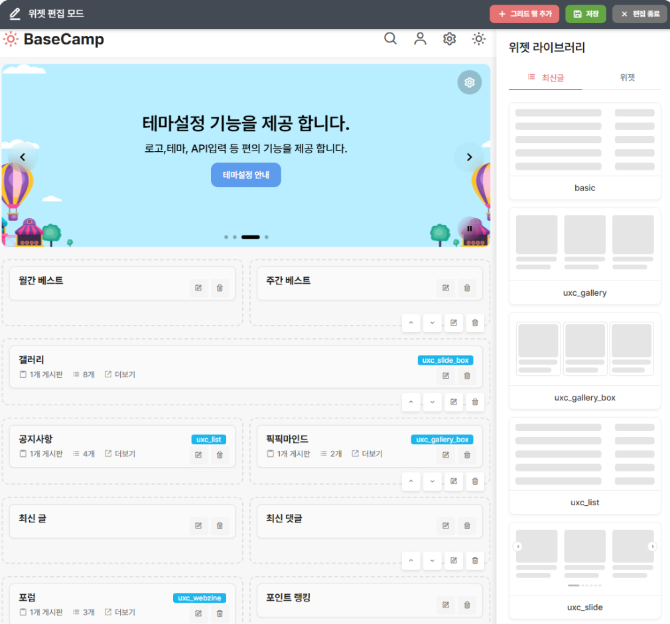This screenshot has height=624, width=670.
Task: Click the 그리드 행 추가 button
Action: click(x=524, y=14)
